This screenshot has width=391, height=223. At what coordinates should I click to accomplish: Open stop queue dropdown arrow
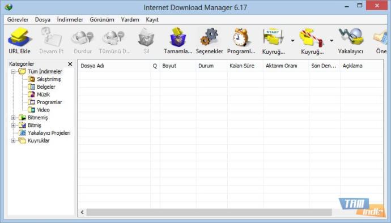331,40
